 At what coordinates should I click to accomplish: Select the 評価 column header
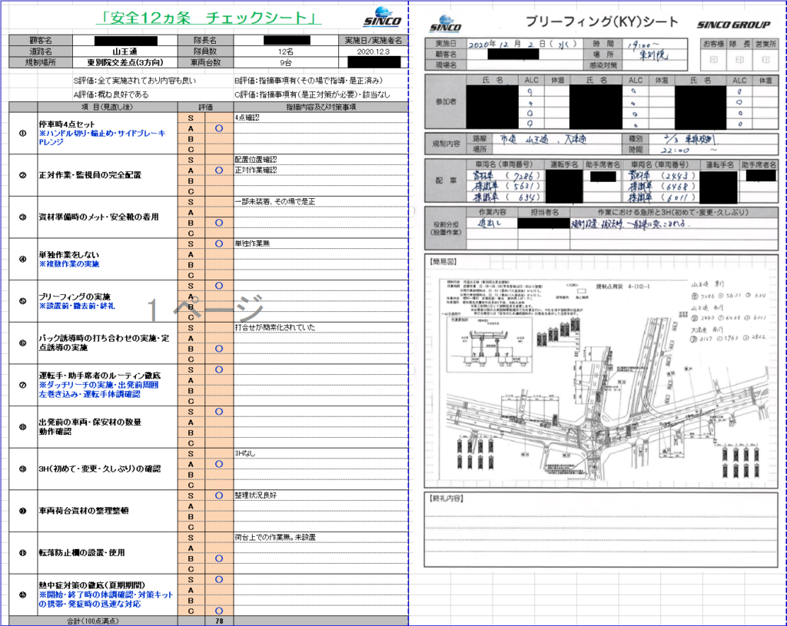click(x=205, y=107)
